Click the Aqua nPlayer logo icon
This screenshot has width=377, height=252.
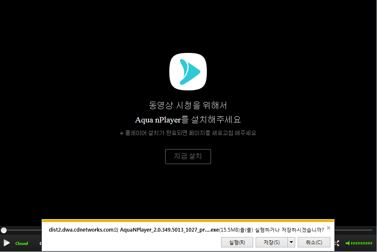[x=188, y=72]
